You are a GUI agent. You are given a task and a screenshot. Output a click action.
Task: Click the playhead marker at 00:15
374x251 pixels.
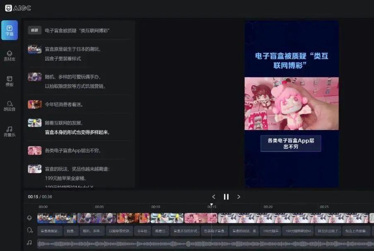211,205
